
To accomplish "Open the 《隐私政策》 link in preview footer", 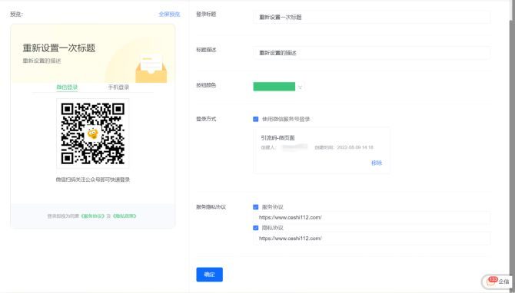I will pyautogui.click(x=125, y=216).
